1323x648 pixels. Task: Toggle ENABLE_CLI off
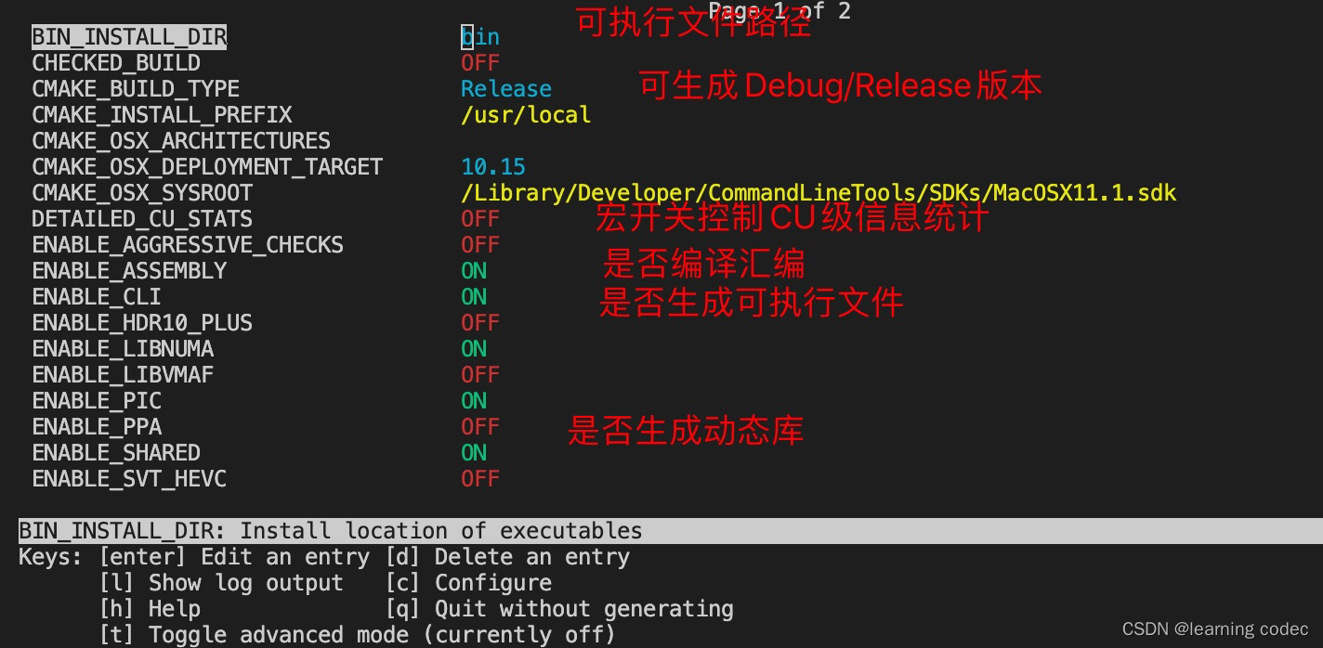tap(473, 296)
